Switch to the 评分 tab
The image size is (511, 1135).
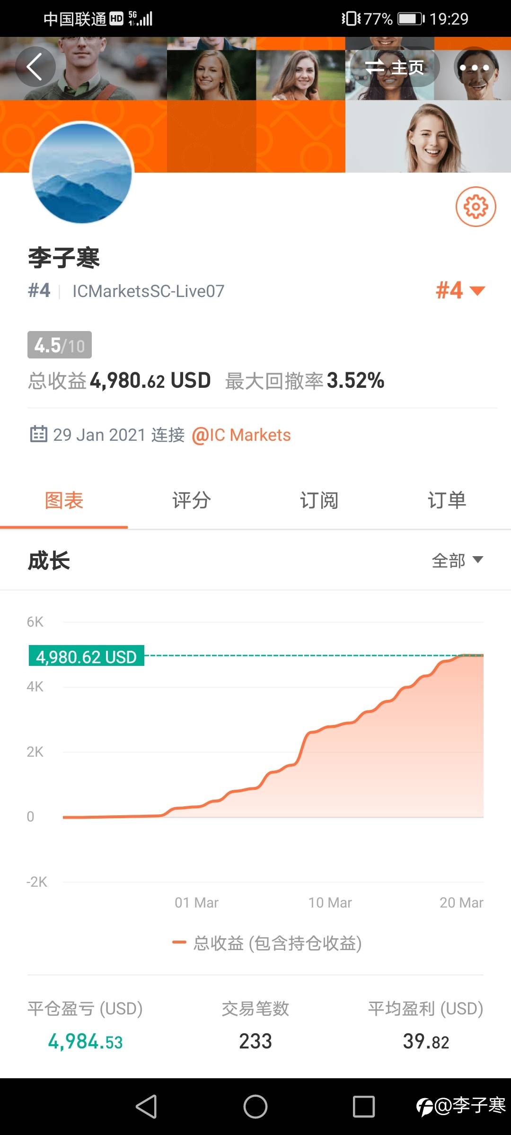tap(192, 500)
